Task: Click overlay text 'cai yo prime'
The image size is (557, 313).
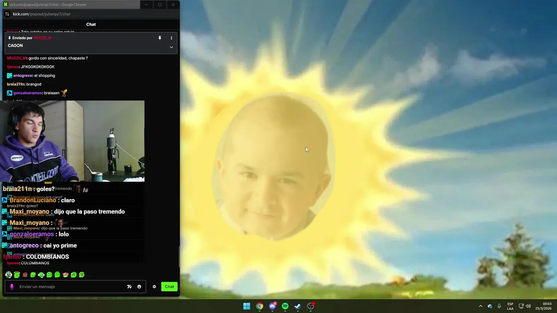Action: (60, 245)
